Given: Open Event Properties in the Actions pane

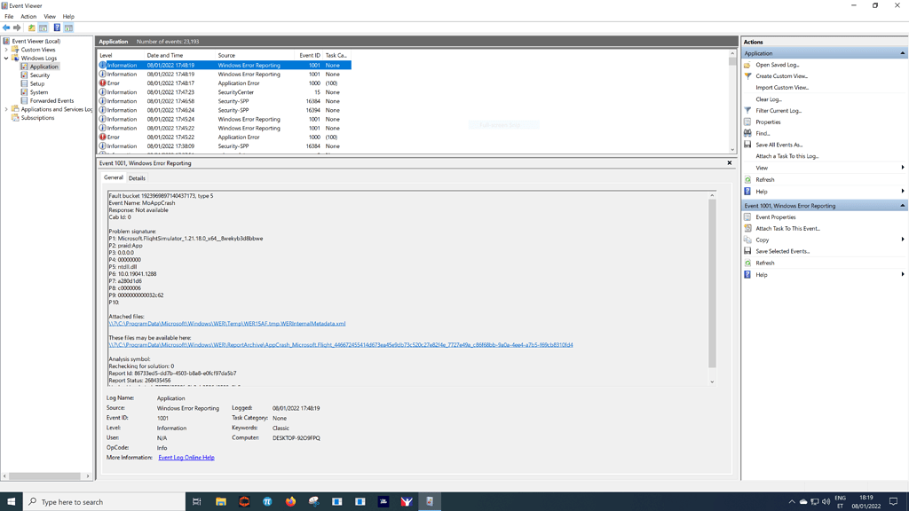Looking at the screenshot, I should [776, 217].
